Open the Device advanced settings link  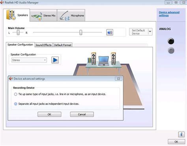pos(169,14)
